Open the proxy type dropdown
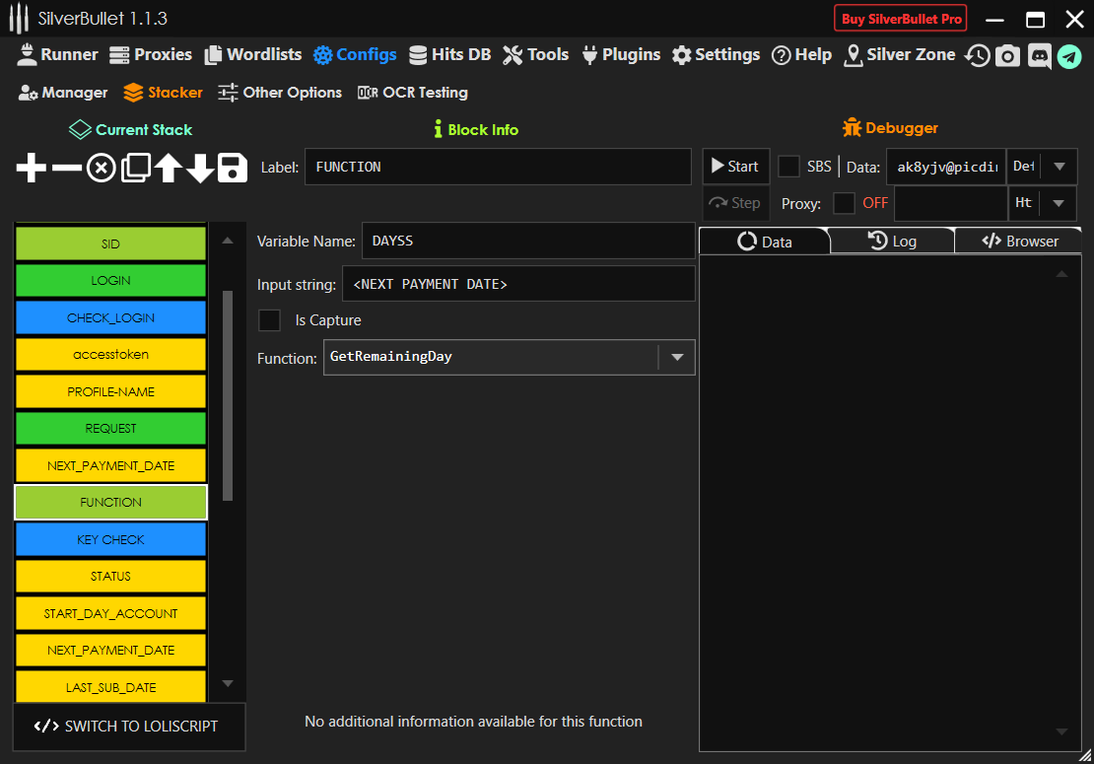Viewport: 1094px width, 764px height. coord(1059,203)
